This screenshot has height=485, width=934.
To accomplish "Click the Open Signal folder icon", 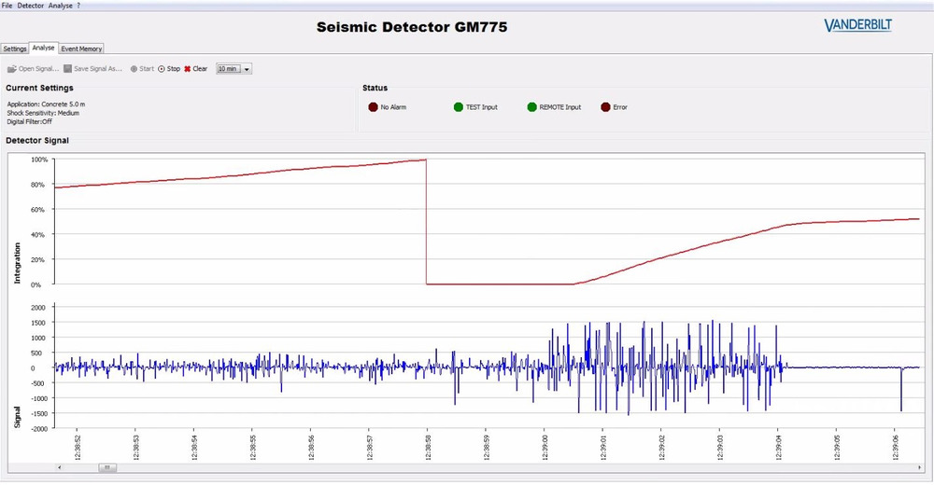I will pyautogui.click(x=12, y=69).
